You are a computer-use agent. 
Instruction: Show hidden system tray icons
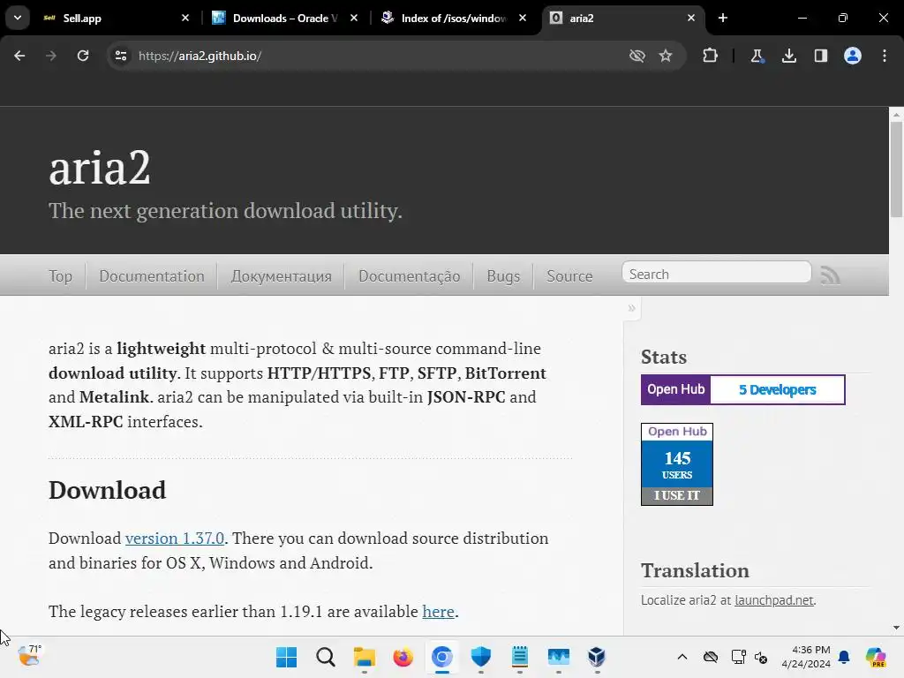click(682, 657)
